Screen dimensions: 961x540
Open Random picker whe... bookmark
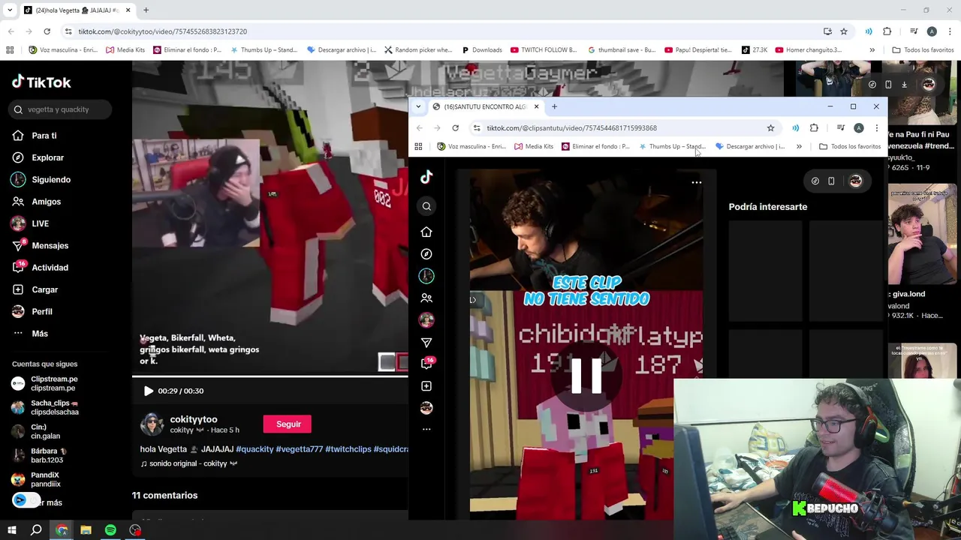(418, 50)
